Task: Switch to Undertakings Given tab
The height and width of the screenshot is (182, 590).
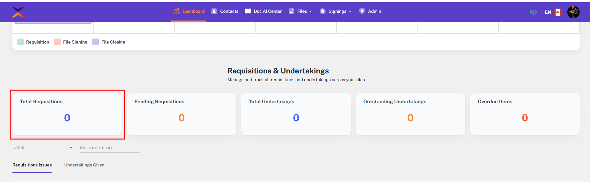Action: [x=84, y=165]
